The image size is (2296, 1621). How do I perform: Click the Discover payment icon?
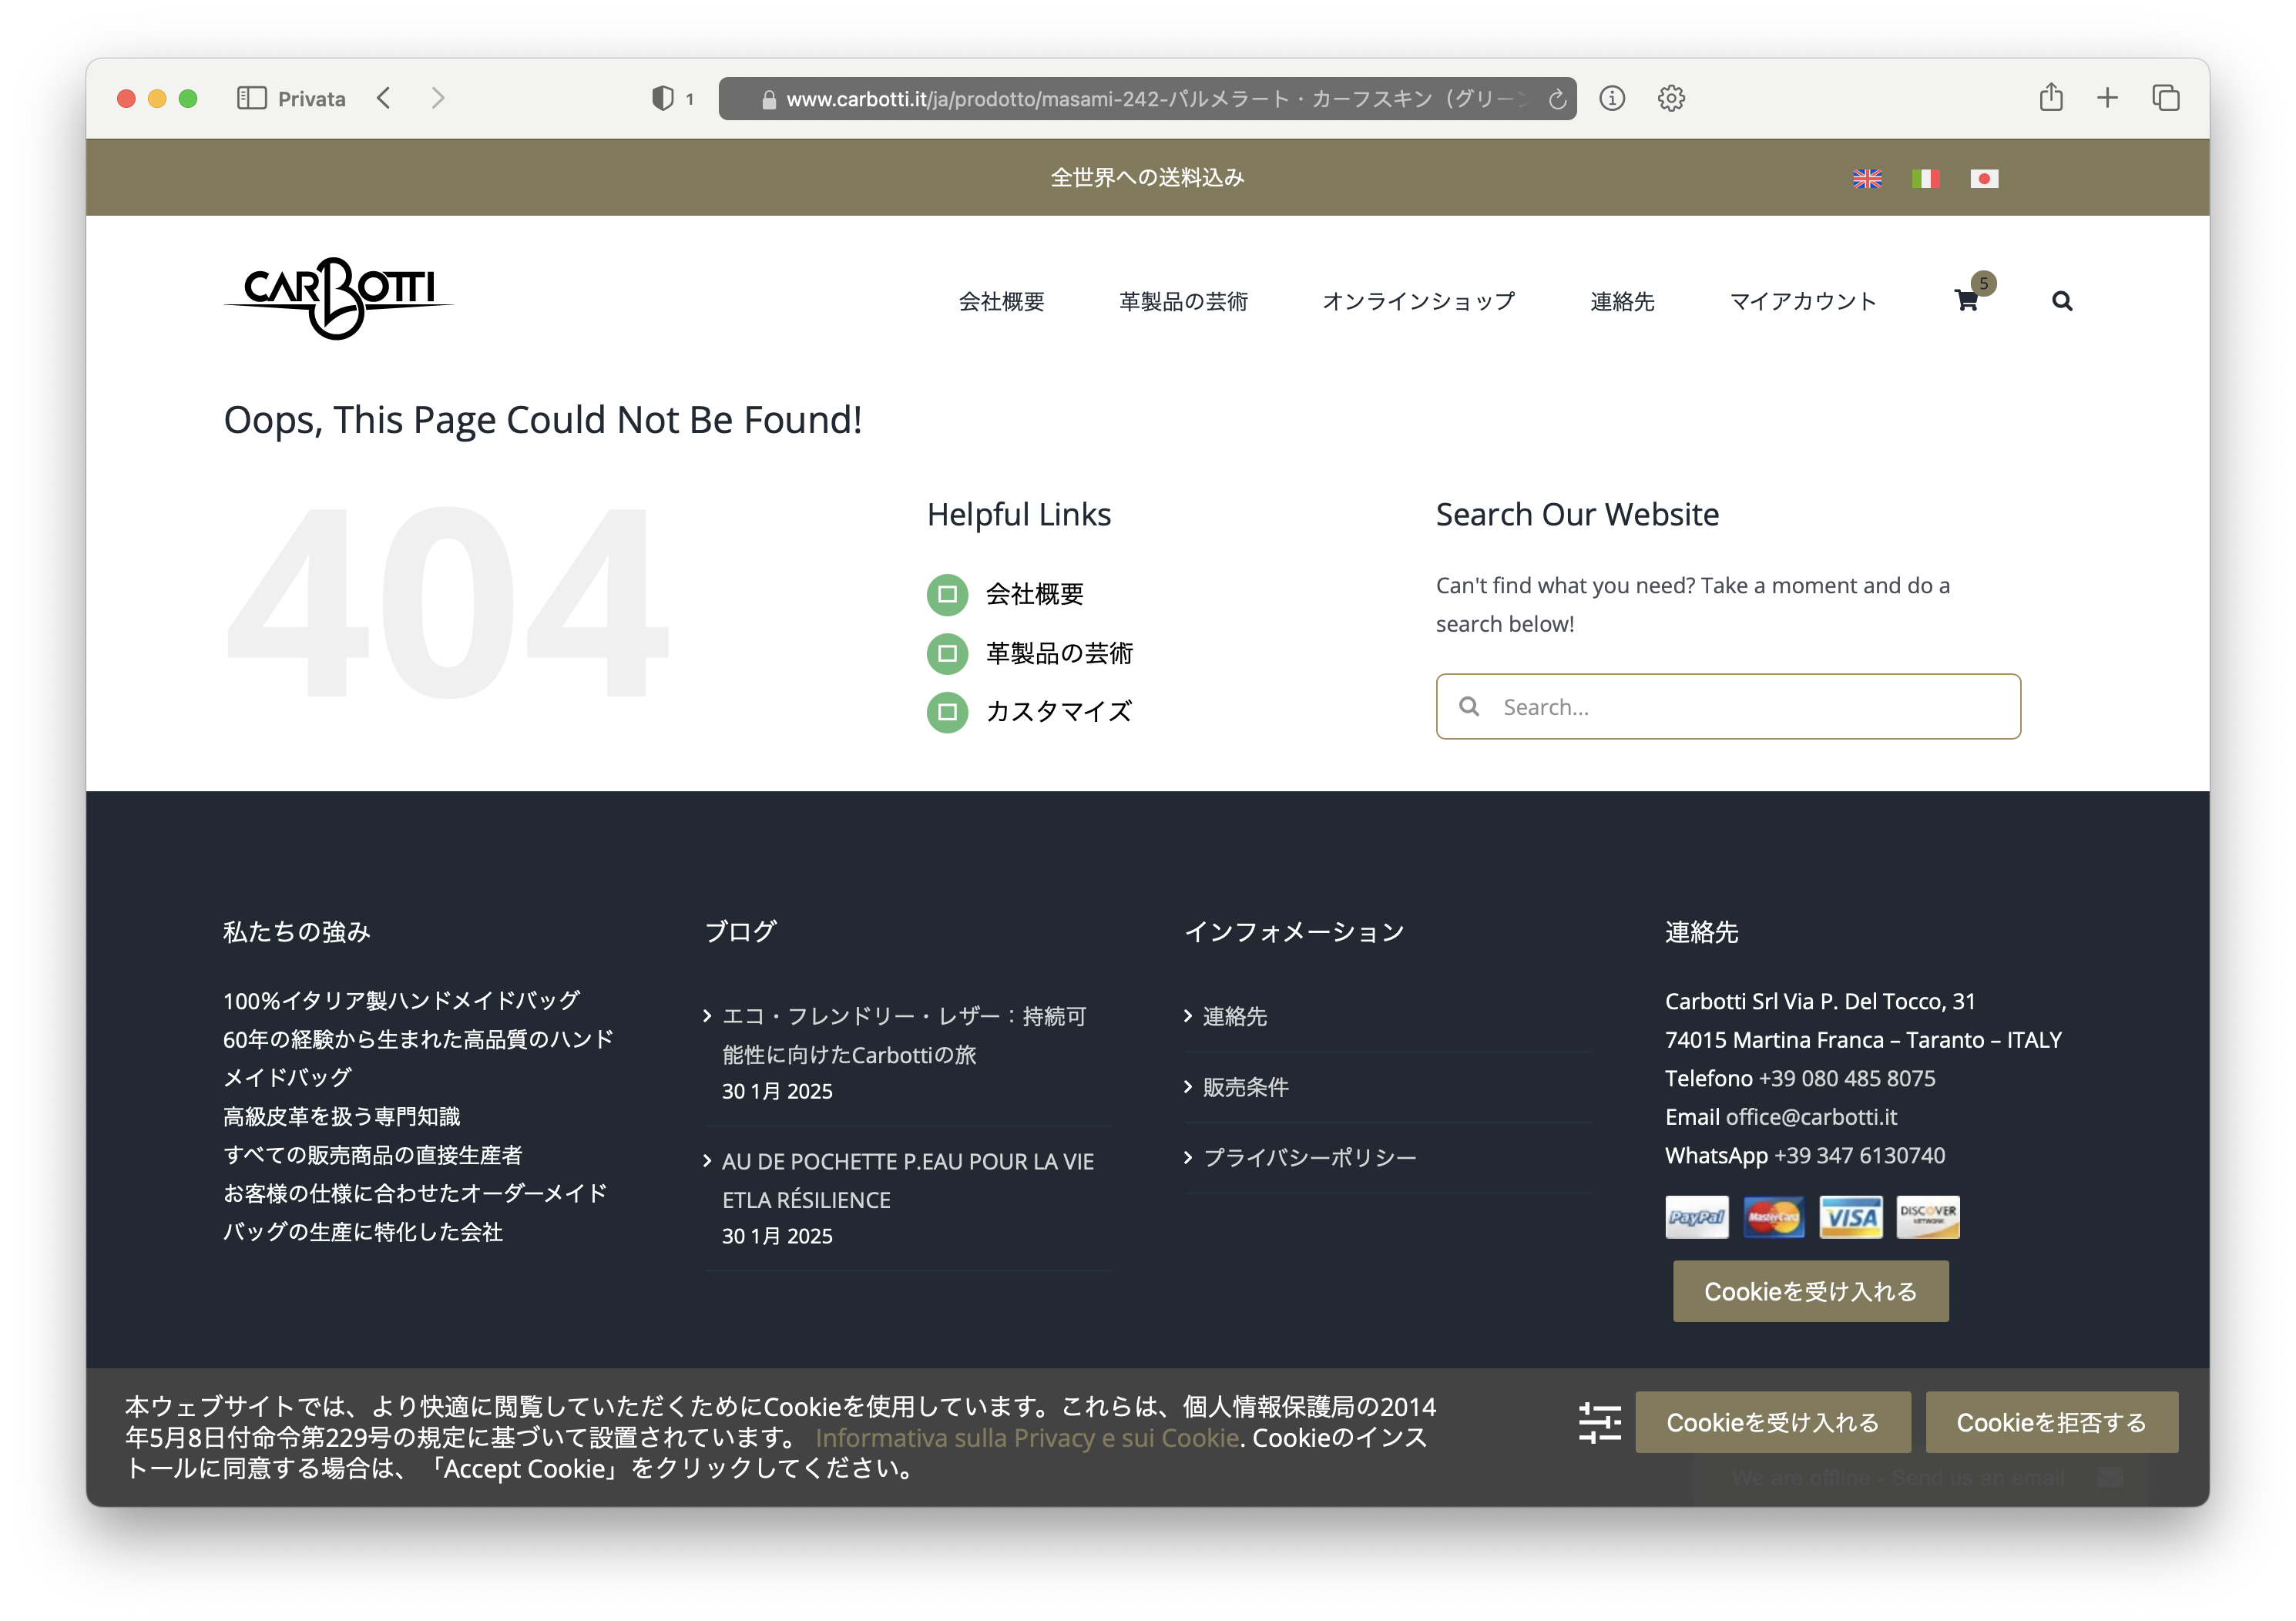(1927, 1217)
